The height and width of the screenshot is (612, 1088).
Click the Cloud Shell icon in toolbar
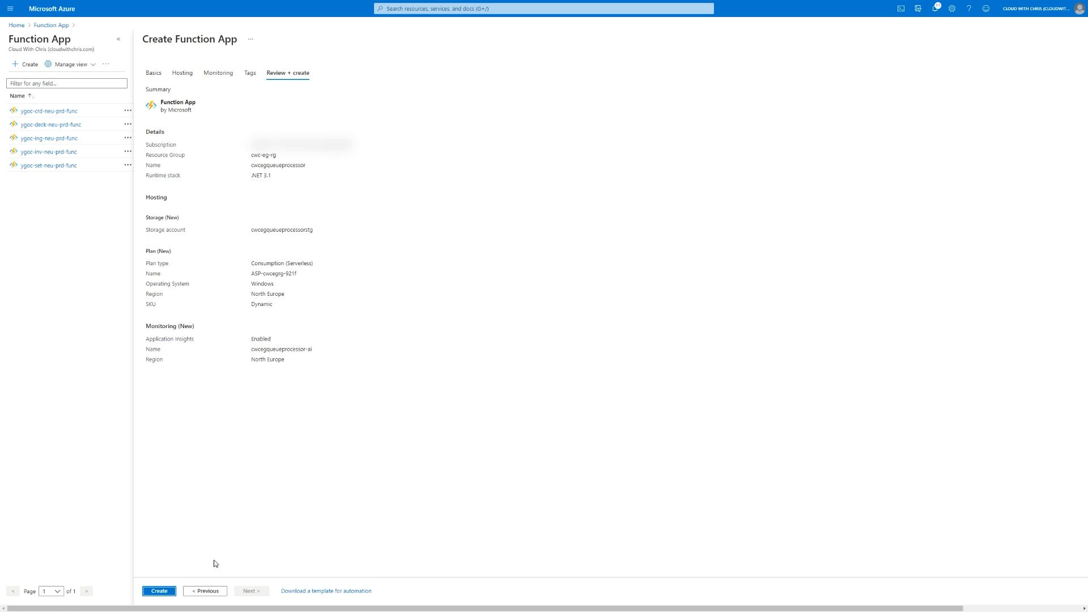coord(900,8)
